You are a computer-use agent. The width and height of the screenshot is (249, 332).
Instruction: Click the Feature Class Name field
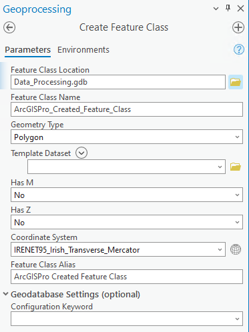tap(127, 109)
